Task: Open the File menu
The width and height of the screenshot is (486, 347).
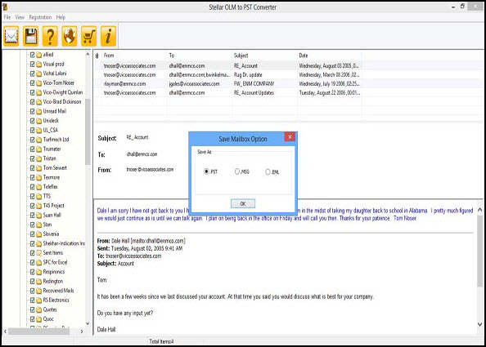Action: click(7, 17)
